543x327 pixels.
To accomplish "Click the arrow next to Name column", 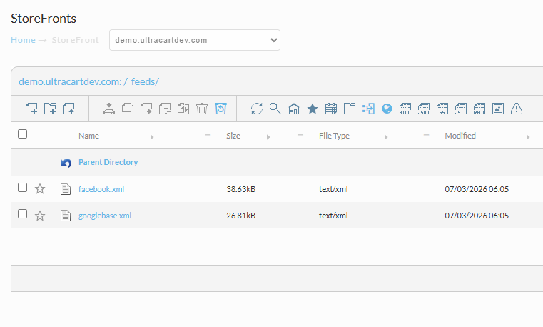I will click(152, 137).
